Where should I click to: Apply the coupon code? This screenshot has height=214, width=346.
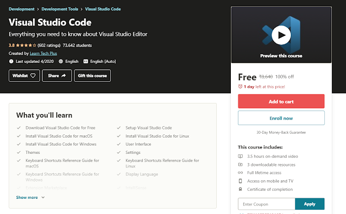click(310, 204)
